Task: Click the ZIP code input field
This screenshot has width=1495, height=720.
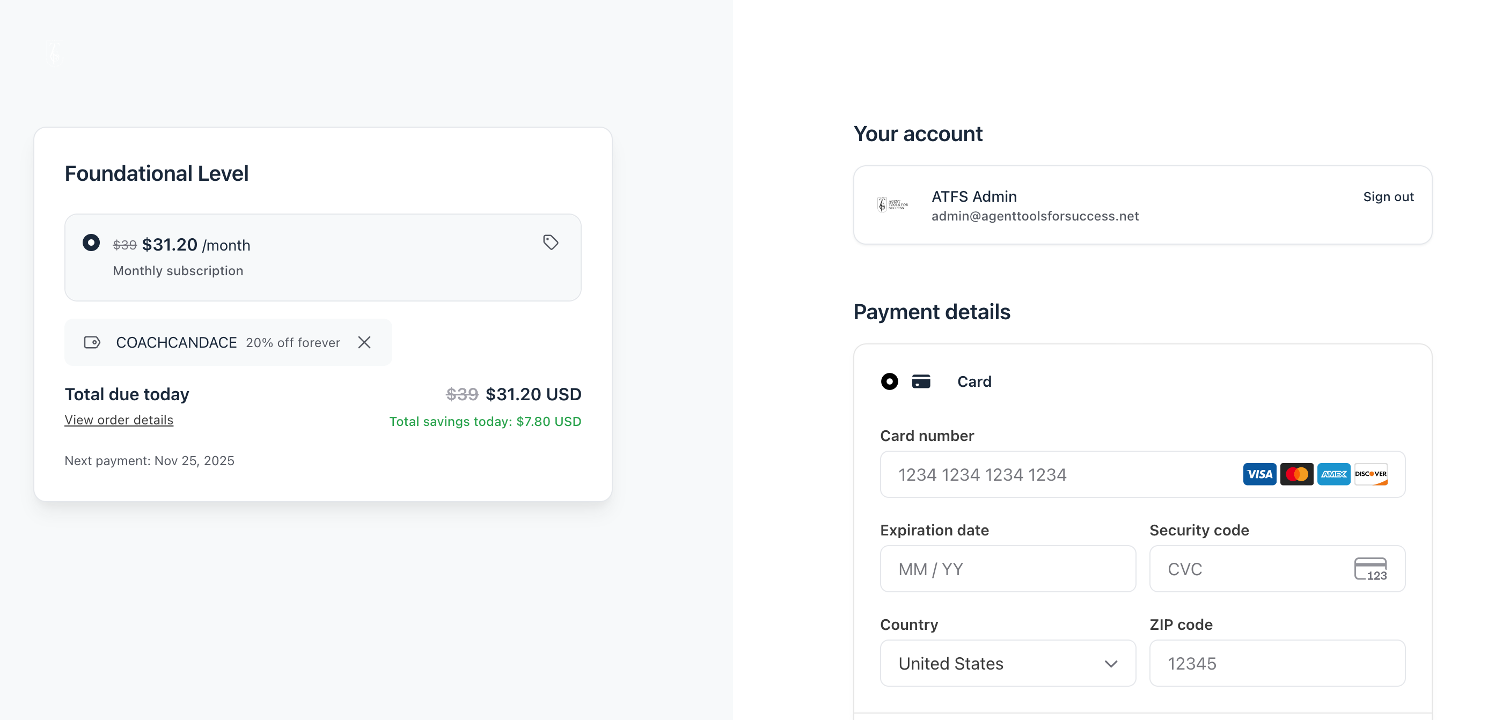Action: 1277,663
